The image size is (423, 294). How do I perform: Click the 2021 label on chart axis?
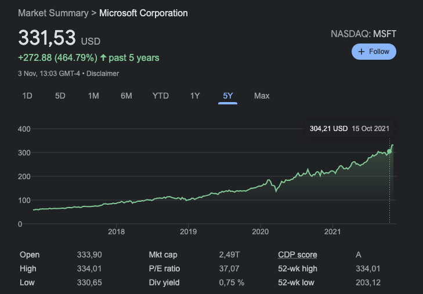(332, 232)
